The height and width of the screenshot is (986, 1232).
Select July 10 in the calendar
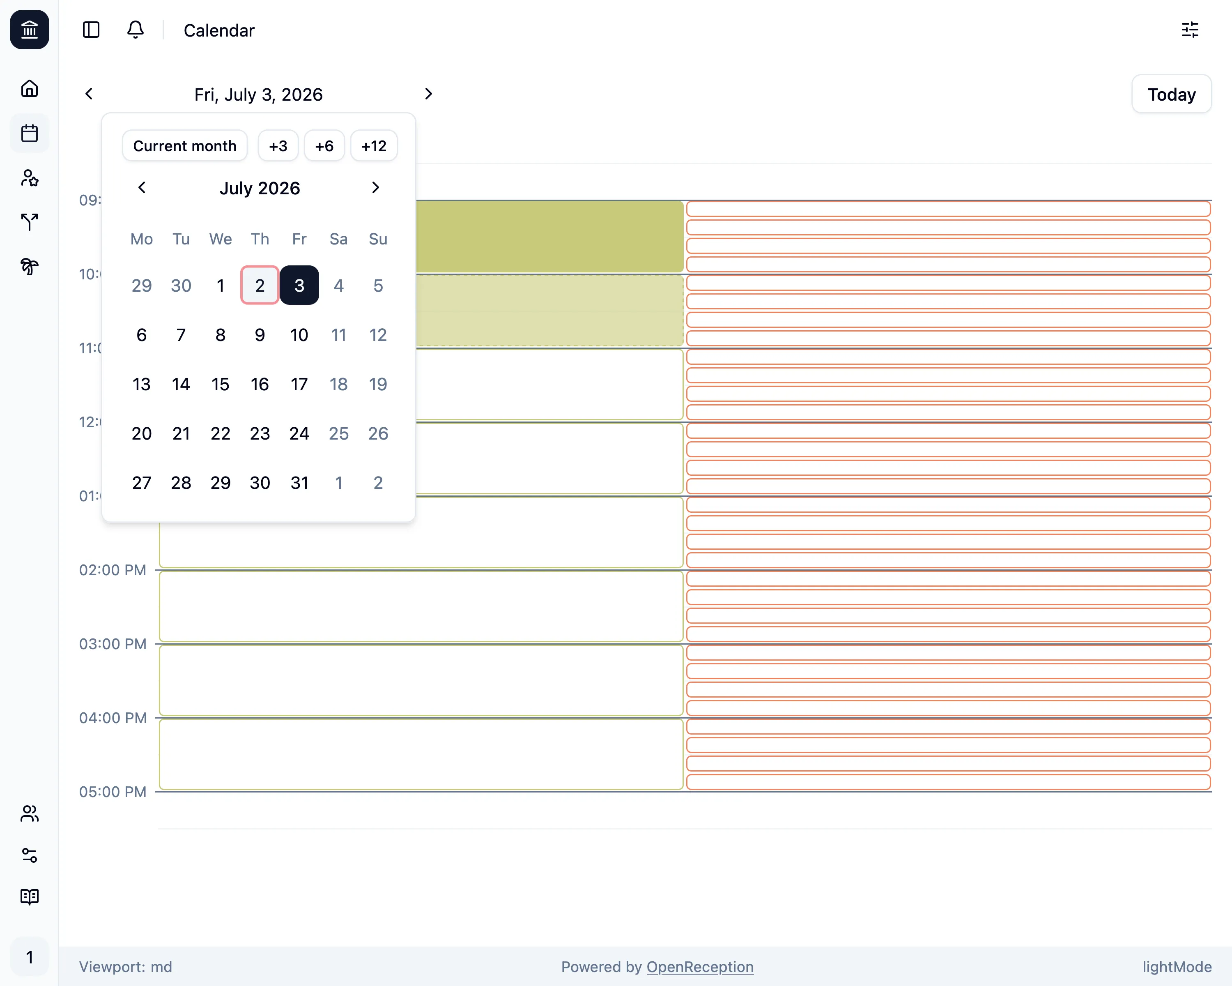(x=299, y=335)
